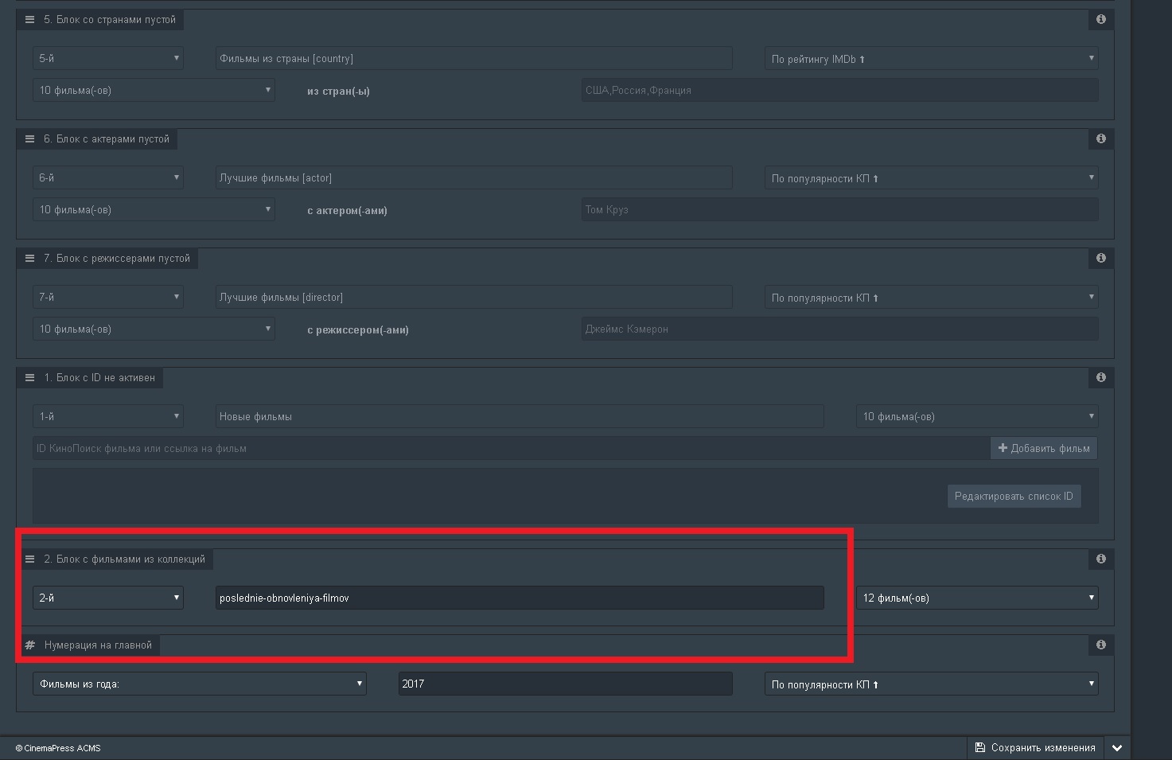The image size is (1172, 760).
Task: Click drag handle icon of block 1 with ID
Action: (x=29, y=377)
